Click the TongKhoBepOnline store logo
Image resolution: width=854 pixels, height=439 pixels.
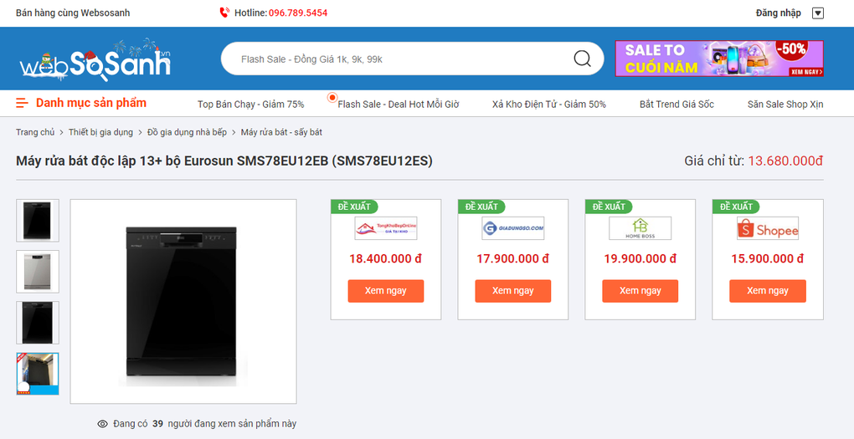pyautogui.click(x=386, y=228)
